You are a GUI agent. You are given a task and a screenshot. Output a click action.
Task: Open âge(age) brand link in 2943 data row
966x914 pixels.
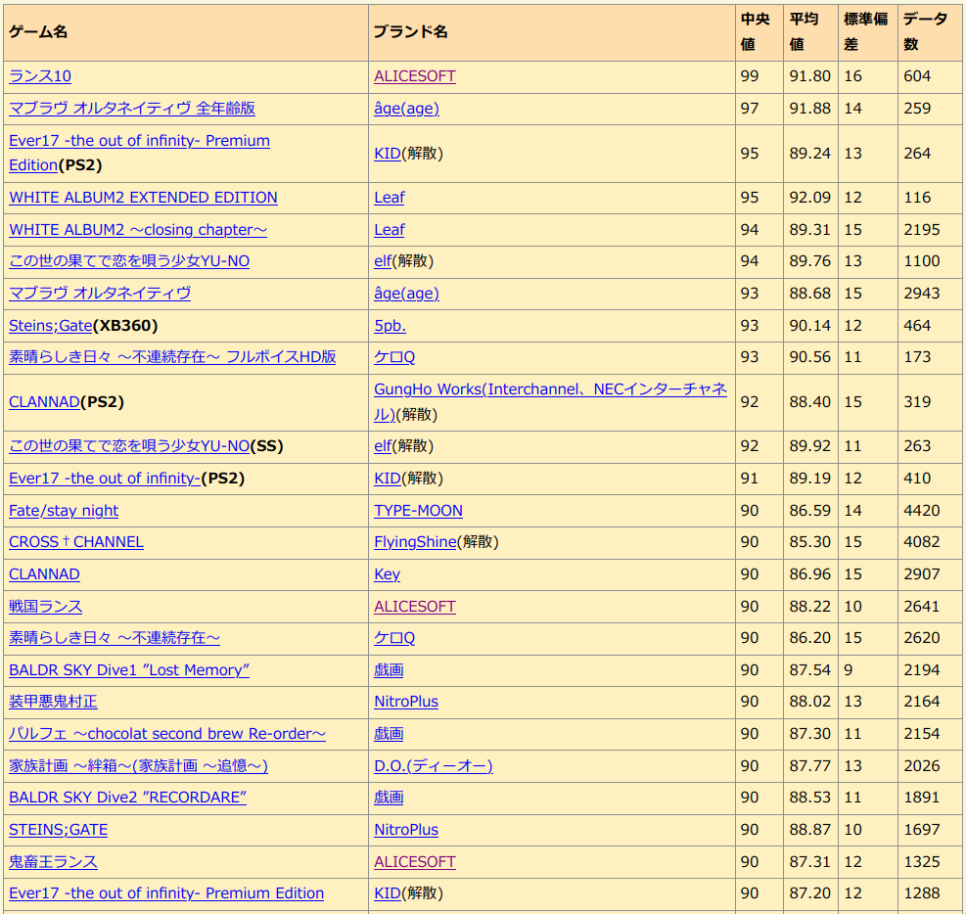tap(406, 294)
